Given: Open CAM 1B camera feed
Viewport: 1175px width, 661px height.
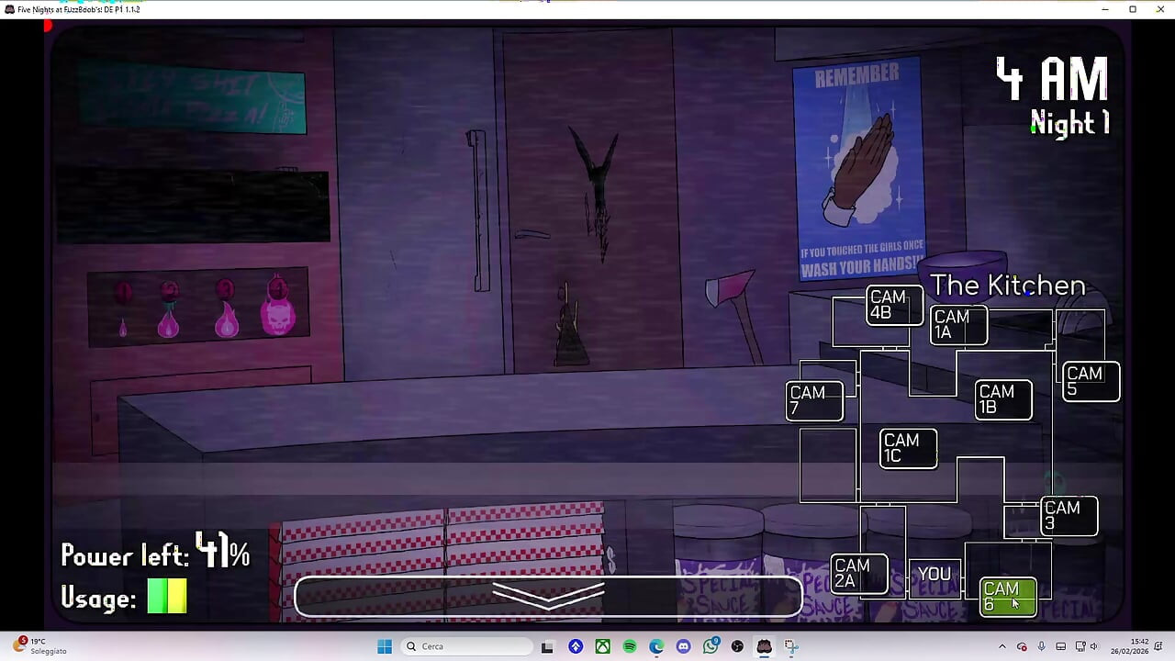Looking at the screenshot, I should pos(1002,399).
